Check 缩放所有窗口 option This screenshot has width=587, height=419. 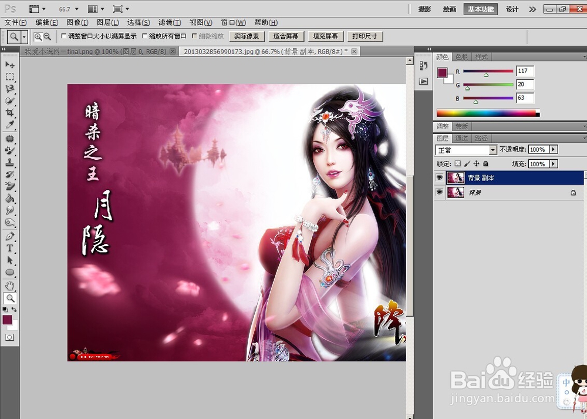click(x=144, y=36)
